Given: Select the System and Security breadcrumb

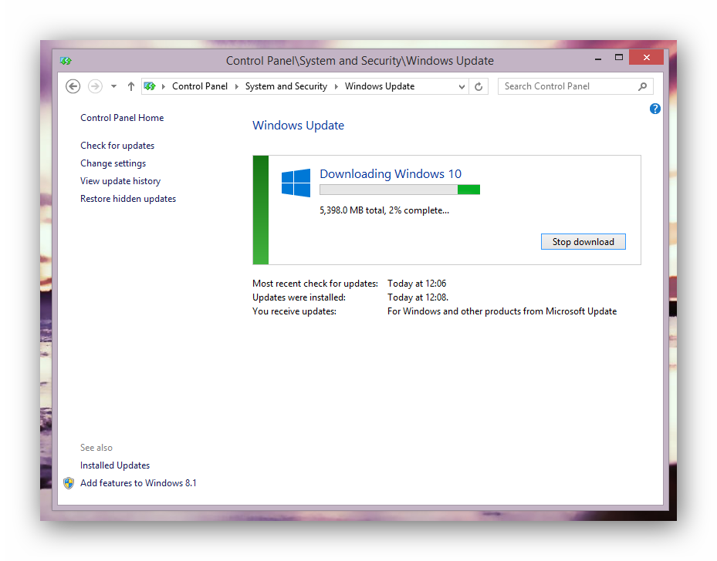Looking at the screenshot, I should click(x=286, y=86).
